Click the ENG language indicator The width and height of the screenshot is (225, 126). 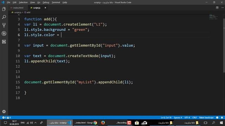pos(22,123)
